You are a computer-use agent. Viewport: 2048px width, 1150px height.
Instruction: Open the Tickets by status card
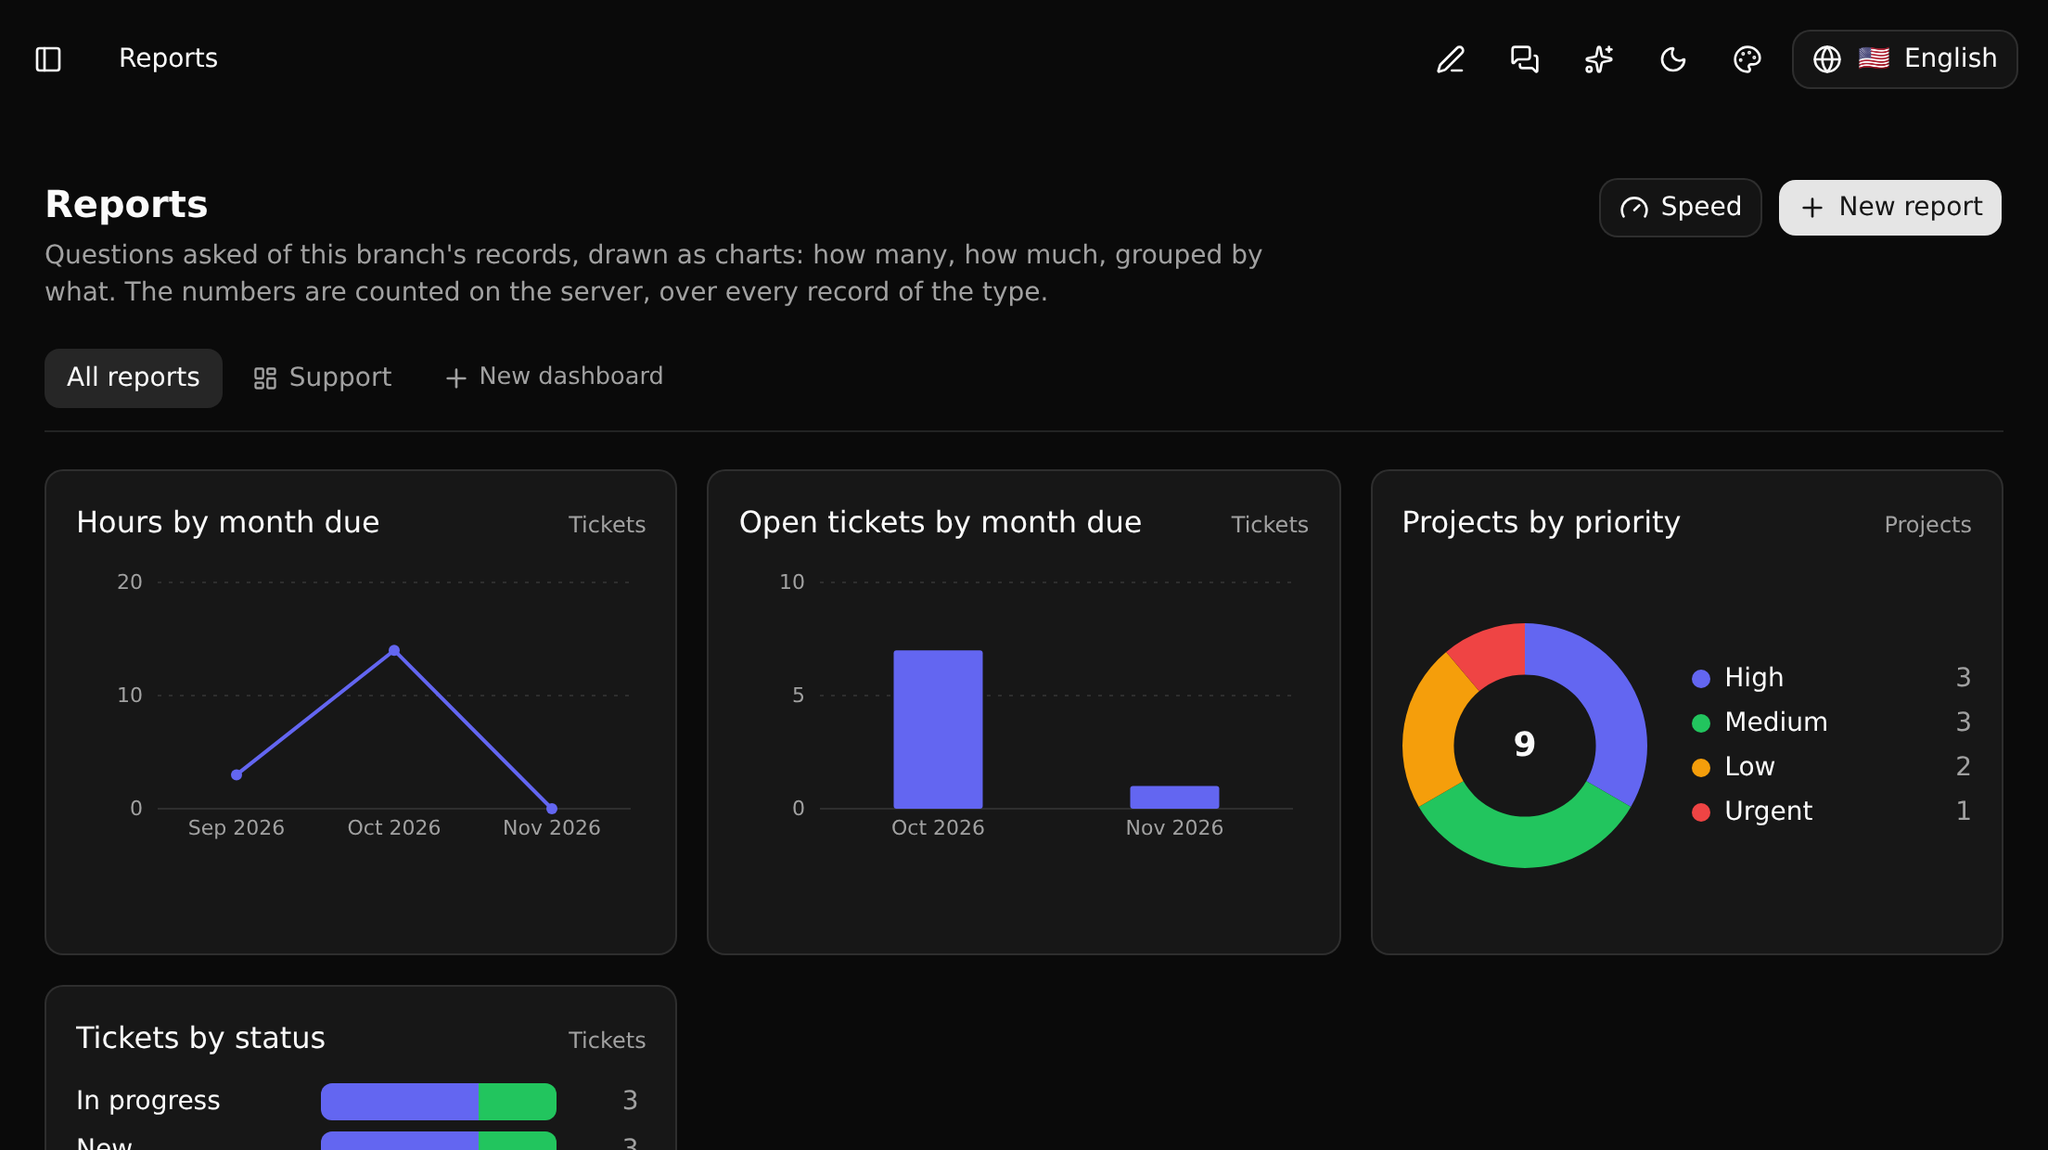pos(361,1068)
